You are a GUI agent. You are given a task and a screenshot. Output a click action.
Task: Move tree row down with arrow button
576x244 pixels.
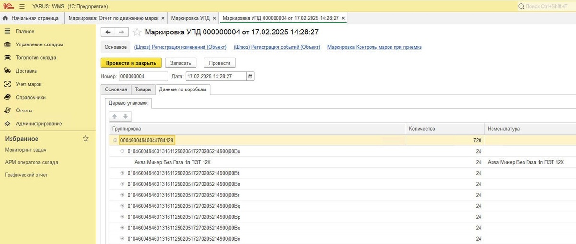click(x=125, y=116)
